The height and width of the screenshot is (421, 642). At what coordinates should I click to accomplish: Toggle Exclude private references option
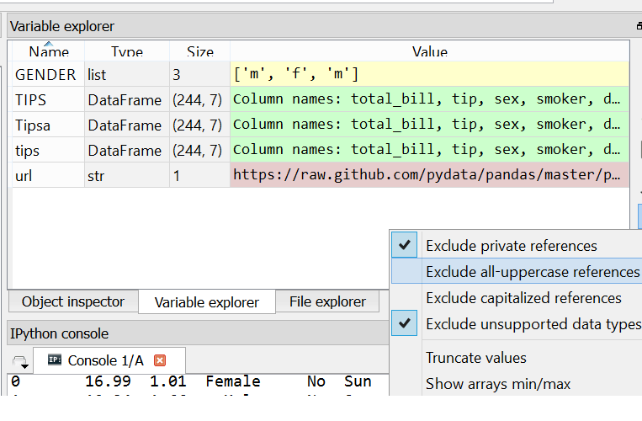(517, 246)
